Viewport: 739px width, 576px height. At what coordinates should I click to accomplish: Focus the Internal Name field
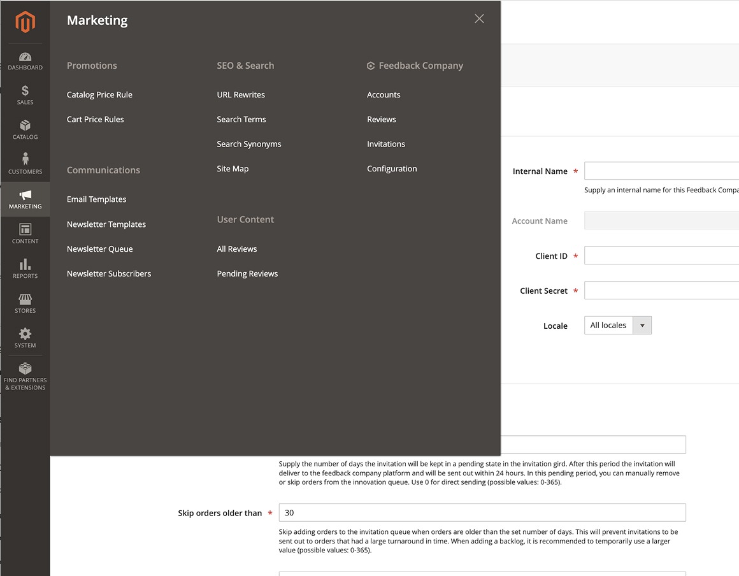point(662,171)
